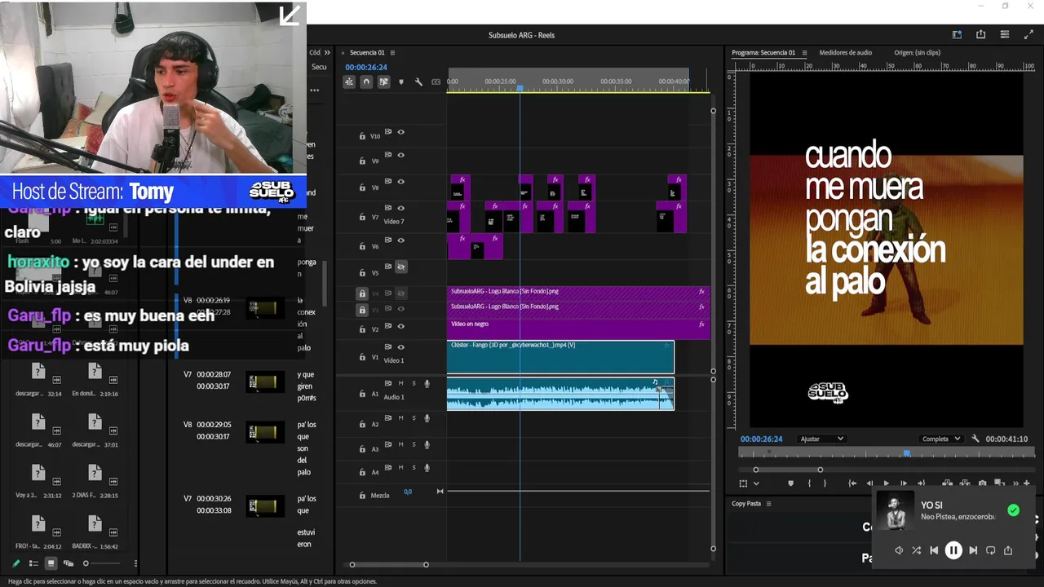Click the program monitor scrub bar playhead

pyautogui.click(x=906, y=453)
